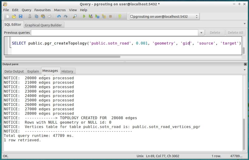Screen dimensions: 249x160
Task: Click 'target' string in query
Action: [x=229, y=43]
